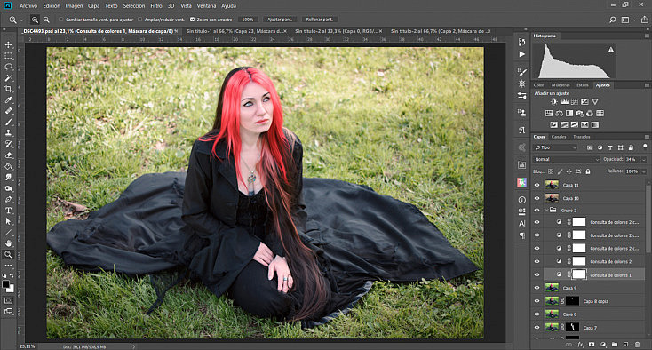The image size is (652, 350).
Task: Choose the Zoom In mode in the options bar
Action: pos(35,20)
